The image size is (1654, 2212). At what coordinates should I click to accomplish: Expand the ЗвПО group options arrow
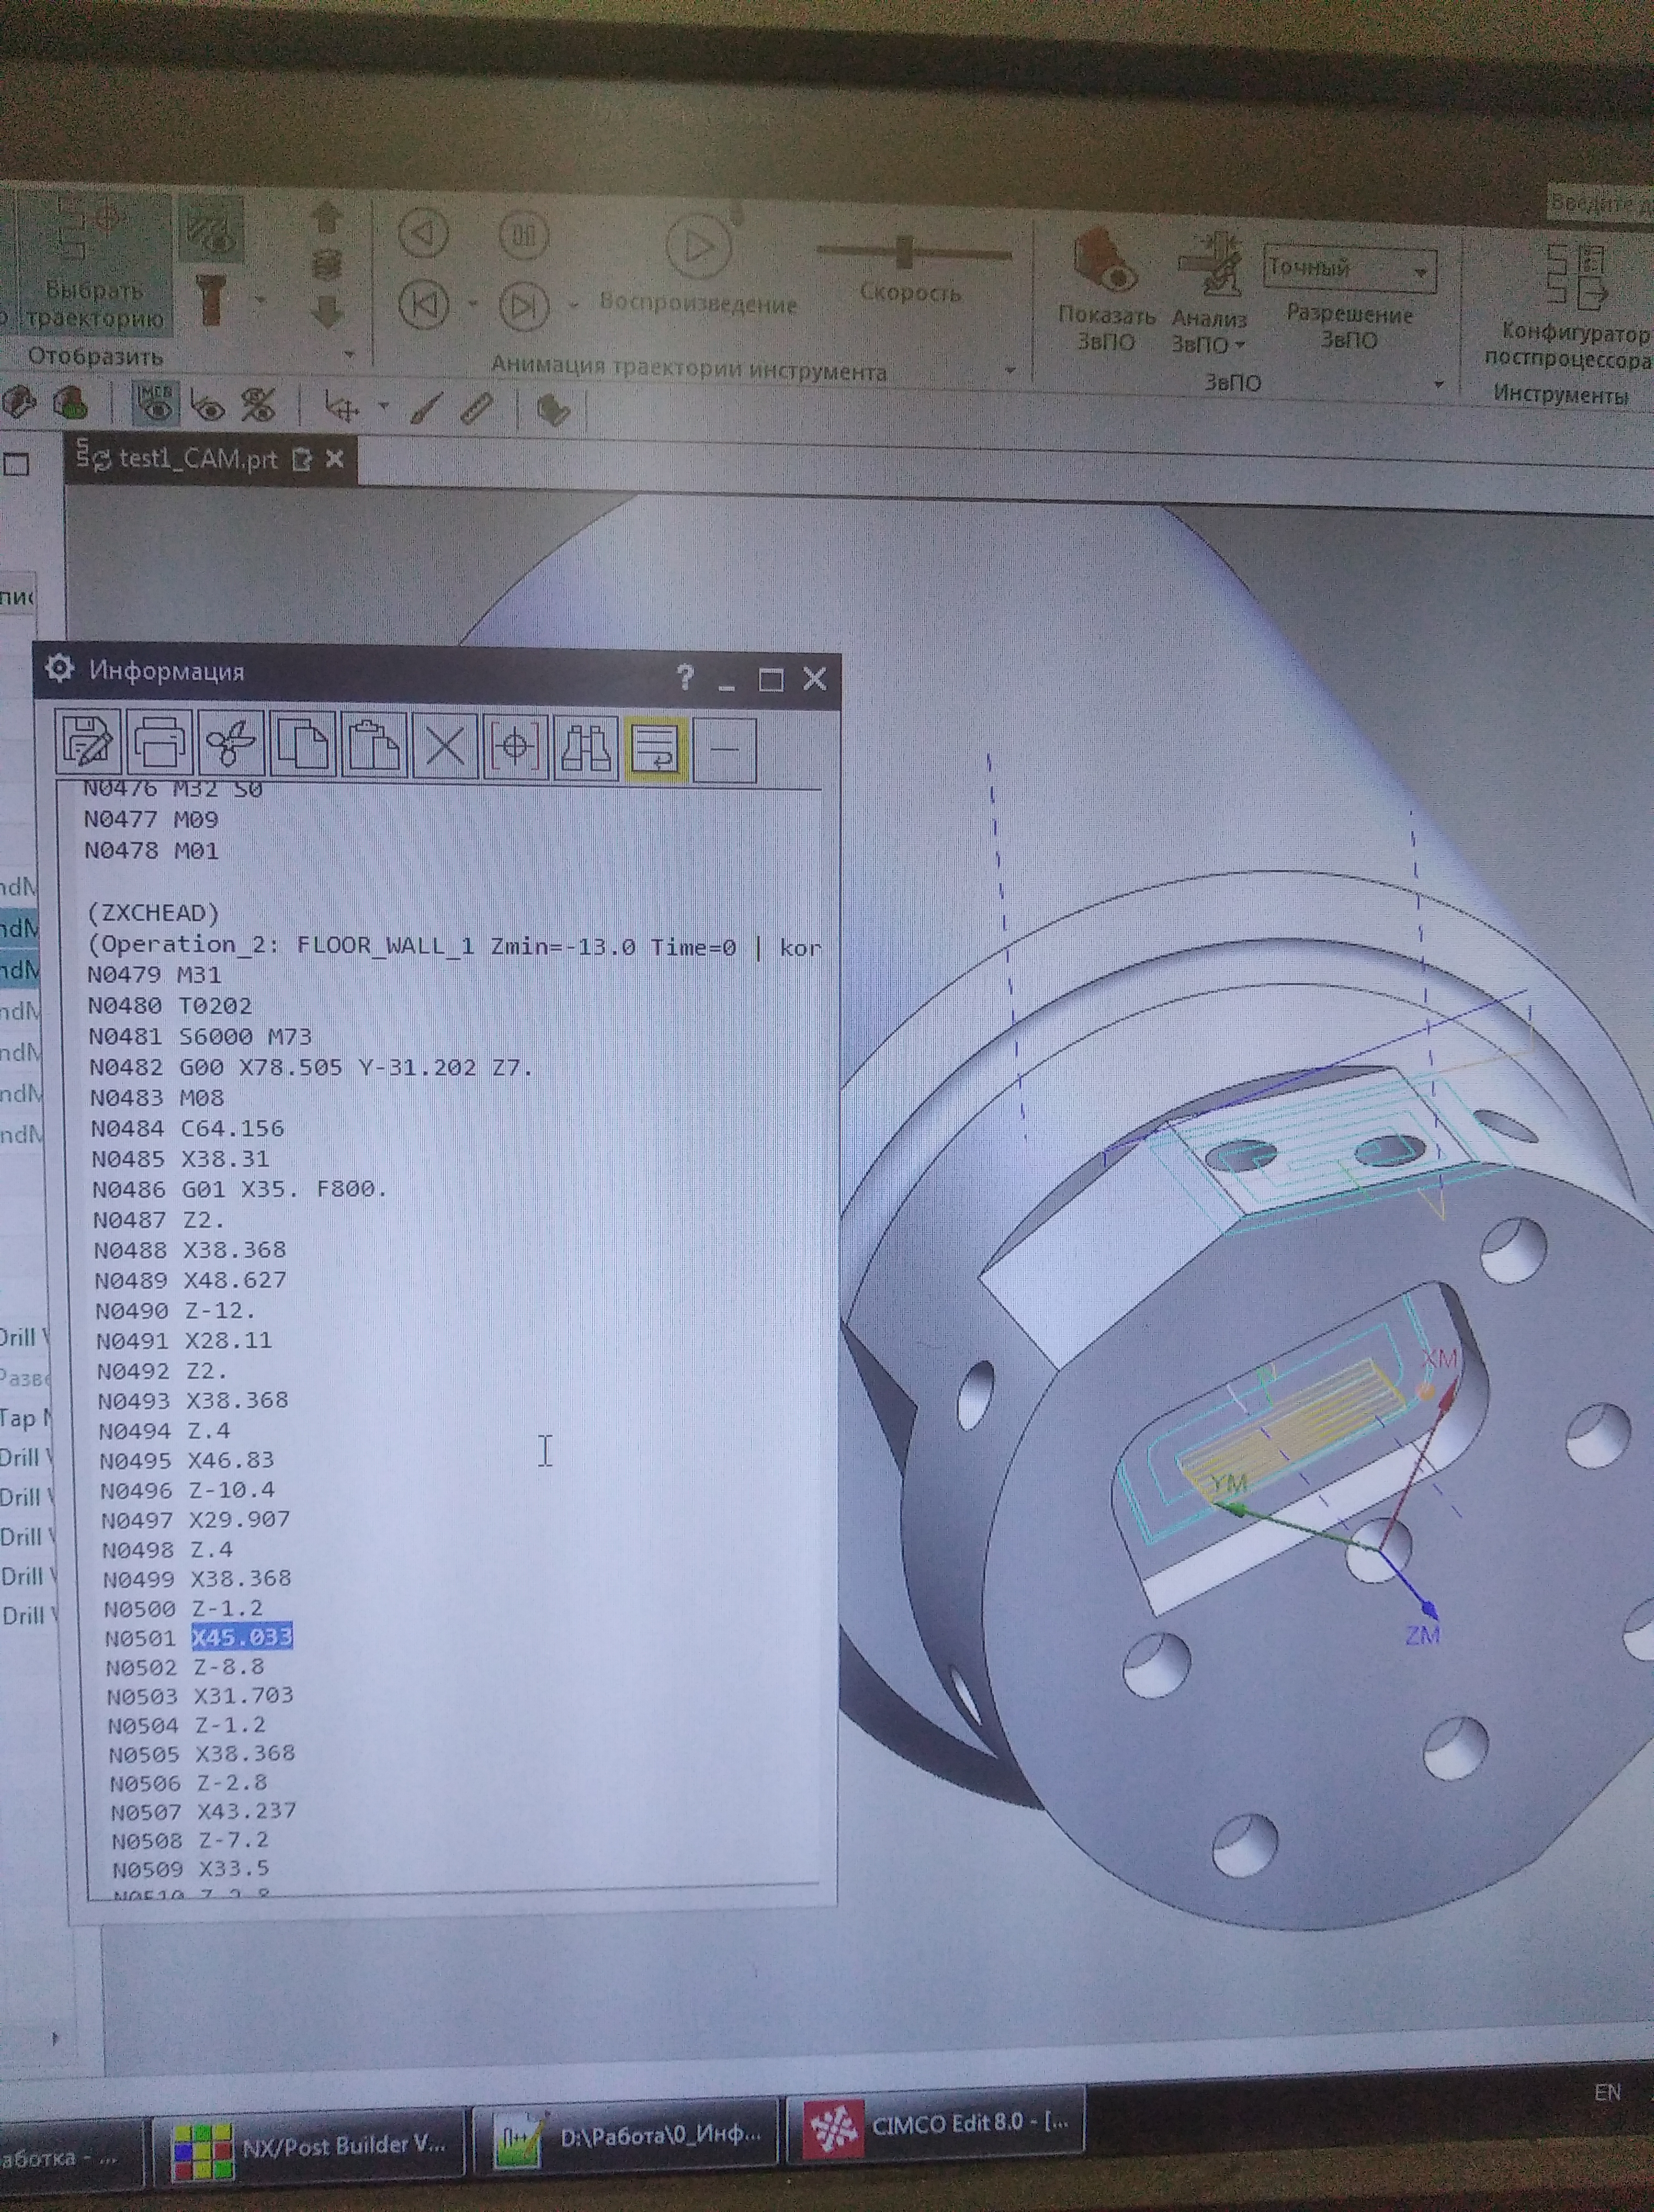tap(1438, 384)
